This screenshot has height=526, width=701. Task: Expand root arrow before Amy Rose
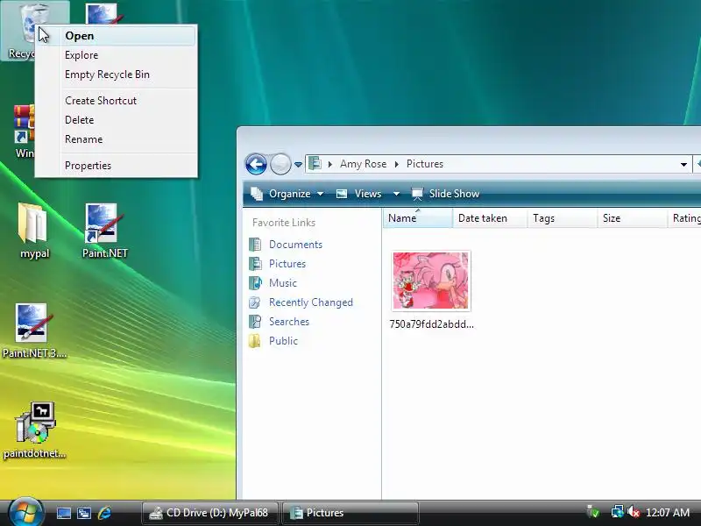(330, 164)
